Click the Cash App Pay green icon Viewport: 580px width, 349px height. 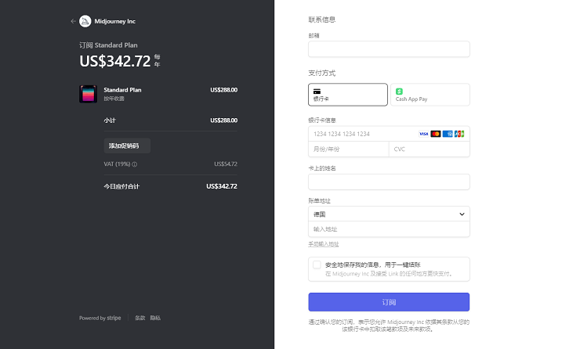click(399, 92)
